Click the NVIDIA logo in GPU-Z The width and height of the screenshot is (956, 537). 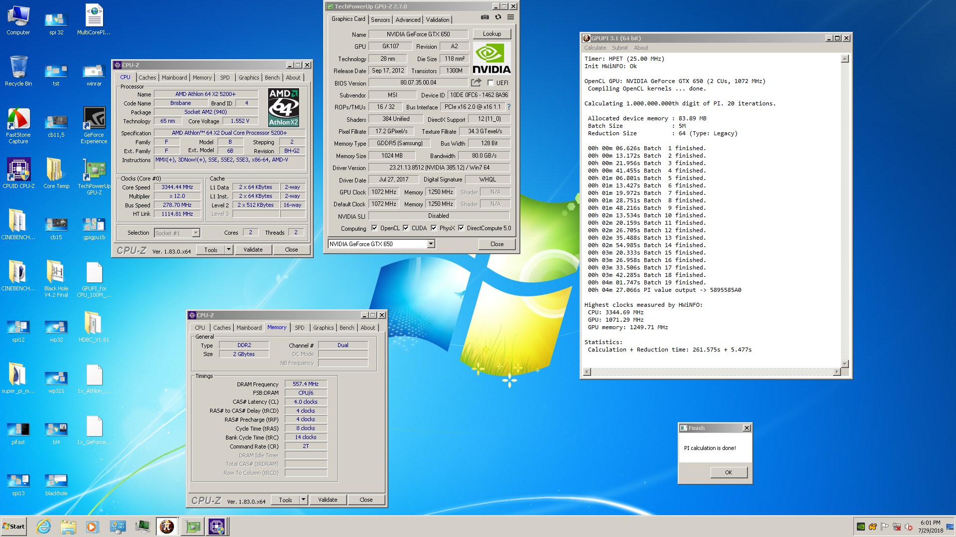pos(491,59)
